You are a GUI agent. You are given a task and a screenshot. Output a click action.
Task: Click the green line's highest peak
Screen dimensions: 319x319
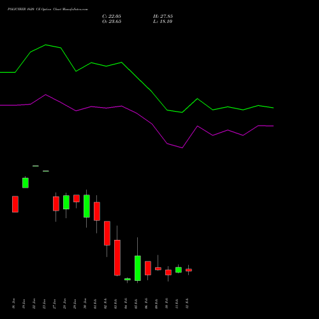click(45, 45)
